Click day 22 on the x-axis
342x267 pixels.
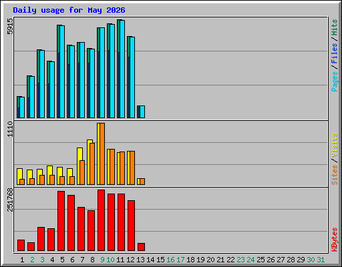click(x=230, y=260)
